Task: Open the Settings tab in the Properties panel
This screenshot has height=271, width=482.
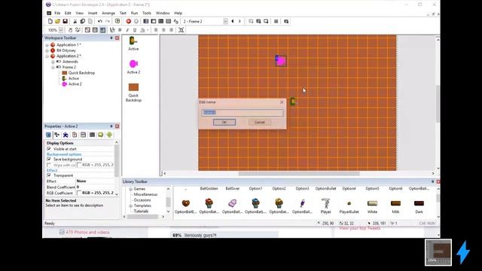Action: (48, 135)
